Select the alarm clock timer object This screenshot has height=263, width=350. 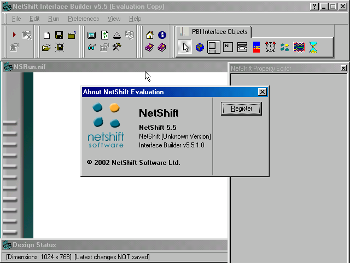271,47
